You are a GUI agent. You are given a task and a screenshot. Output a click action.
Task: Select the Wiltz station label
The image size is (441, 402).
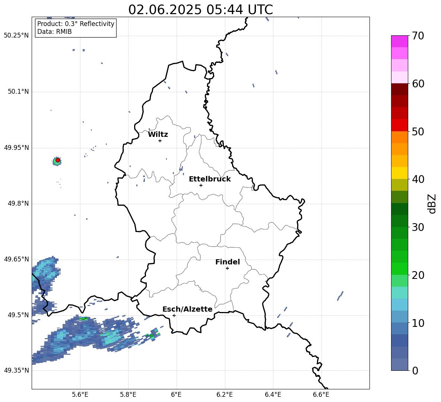pyautogui.click(x=158, y=135)
